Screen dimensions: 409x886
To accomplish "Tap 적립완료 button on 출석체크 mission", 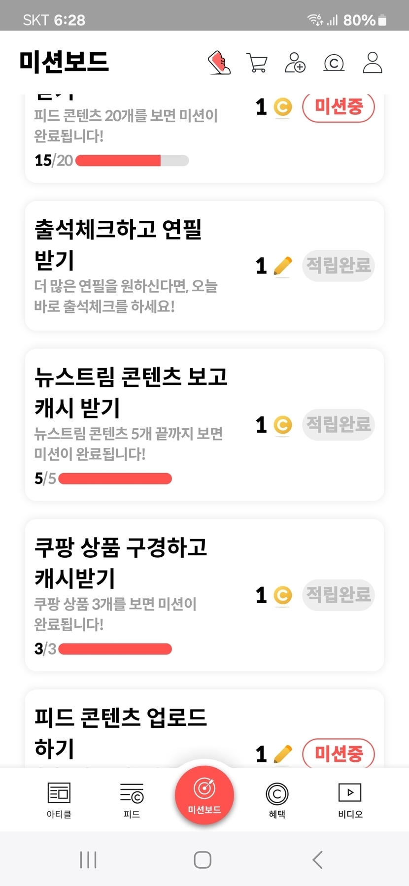I will (x=339, y=266).
